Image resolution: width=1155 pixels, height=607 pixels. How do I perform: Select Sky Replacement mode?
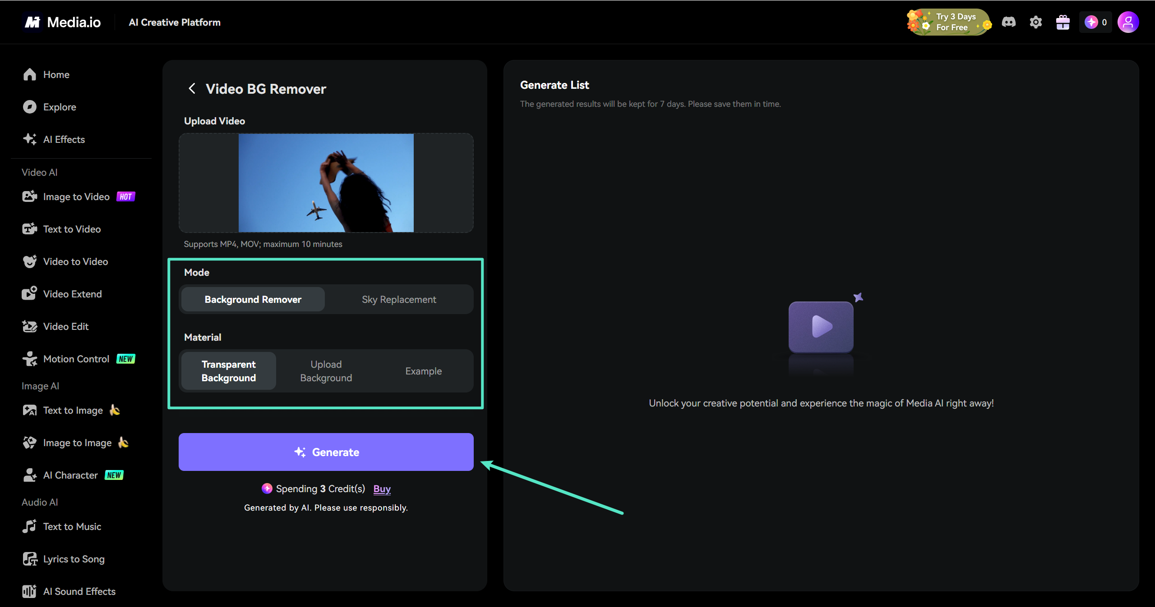coord(399,299)
